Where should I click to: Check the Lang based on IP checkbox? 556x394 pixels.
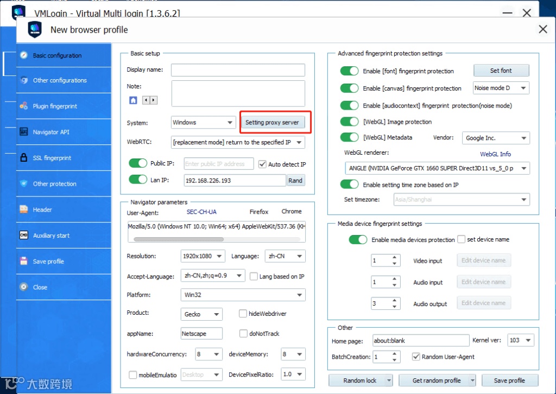(x=254, y=276)
